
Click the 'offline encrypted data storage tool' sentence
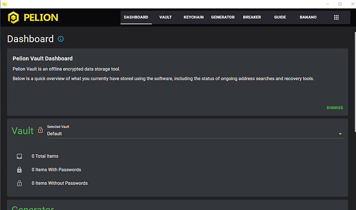66,69
